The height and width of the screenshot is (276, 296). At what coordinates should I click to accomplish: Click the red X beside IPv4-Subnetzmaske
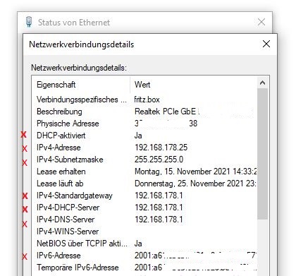click(x=25, y=162)
